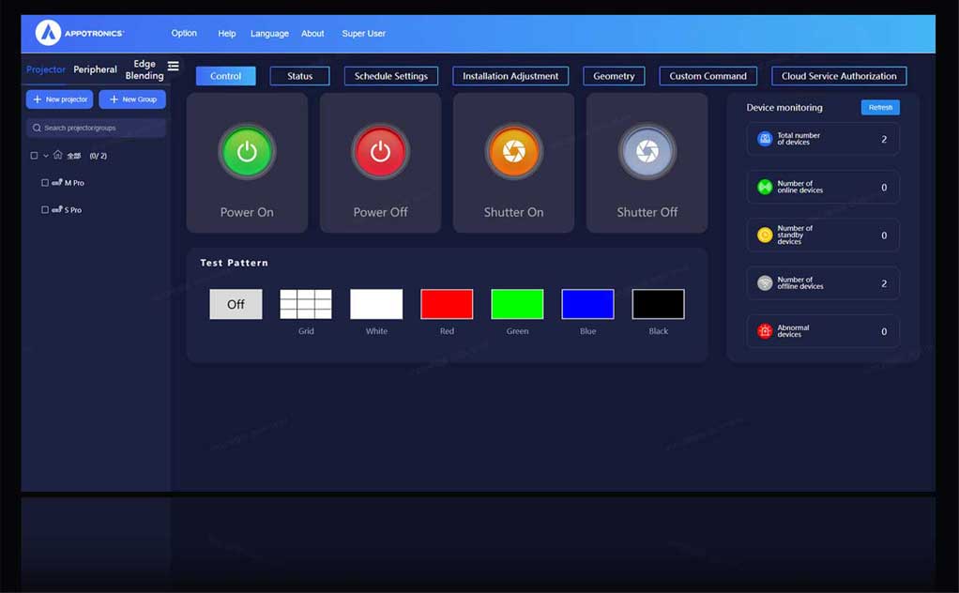Image resolution: width=959 pixels, height=593 pixels.
Task: Select the Red test pattern swatch
Action: pyautogui.click(x=447, y=304)
